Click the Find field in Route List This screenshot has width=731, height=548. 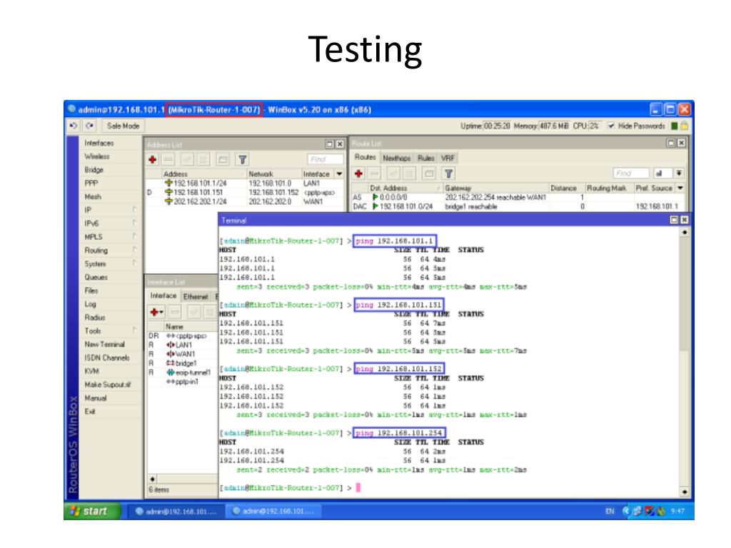(x=631, y=173)
